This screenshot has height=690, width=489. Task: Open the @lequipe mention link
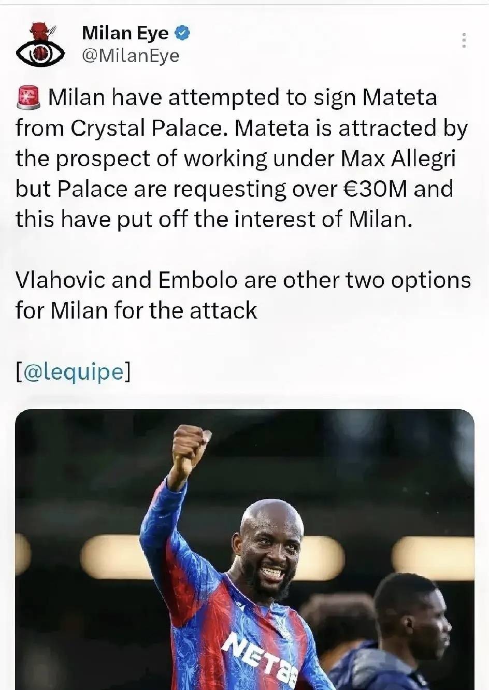(x=73, y=371)
